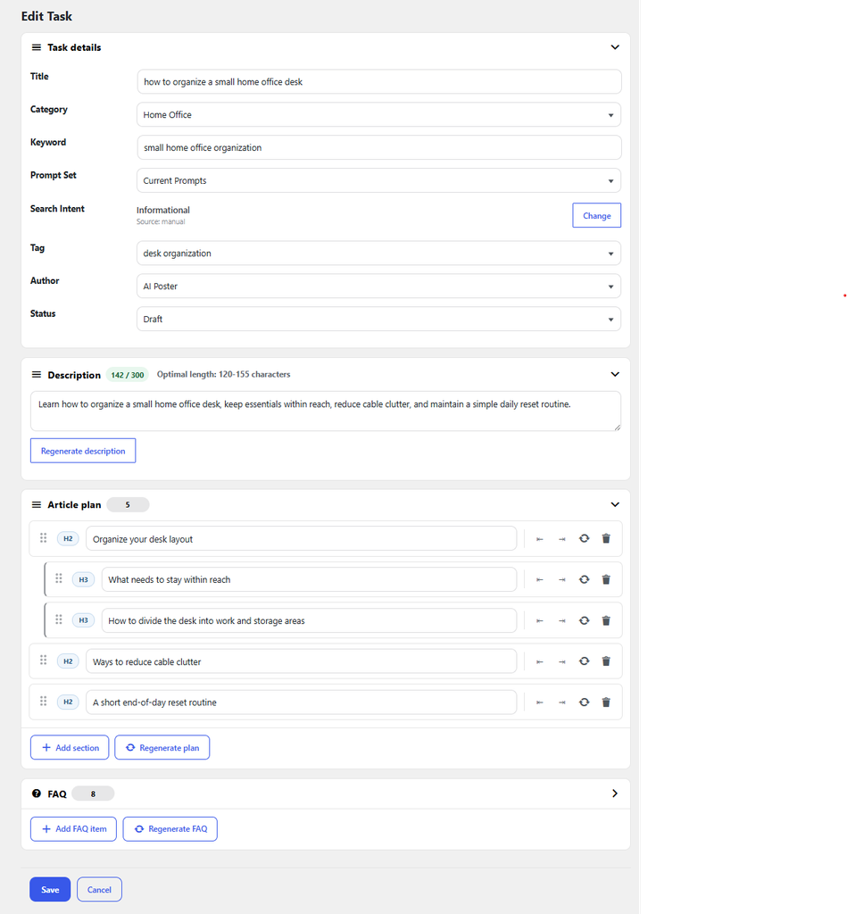Collapse the Task details panel

[x=614, y=47]
